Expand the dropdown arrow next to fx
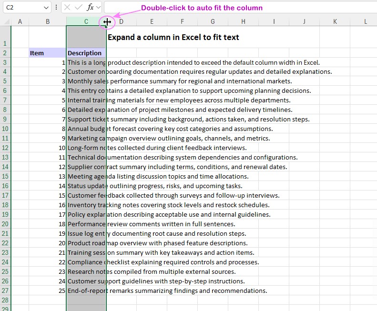 pos(98,8)
